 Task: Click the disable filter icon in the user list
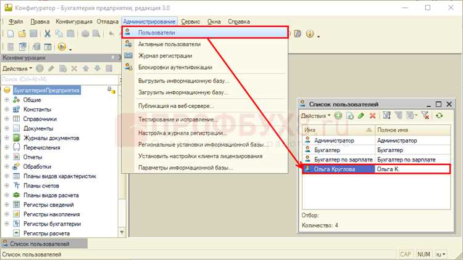pyautogui.click(x=425, y=116)
